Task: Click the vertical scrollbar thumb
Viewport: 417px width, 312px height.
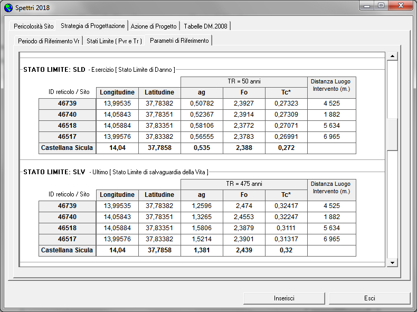Action: [392, 134]
